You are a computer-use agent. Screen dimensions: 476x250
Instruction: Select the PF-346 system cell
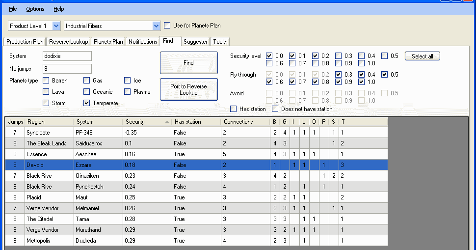pyautogui.click(x=98, y=133)
